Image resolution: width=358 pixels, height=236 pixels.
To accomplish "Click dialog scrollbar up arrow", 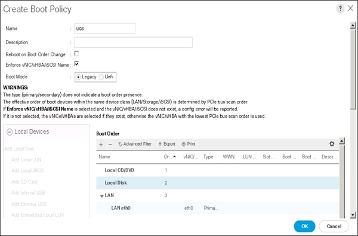I will point(353,25).
